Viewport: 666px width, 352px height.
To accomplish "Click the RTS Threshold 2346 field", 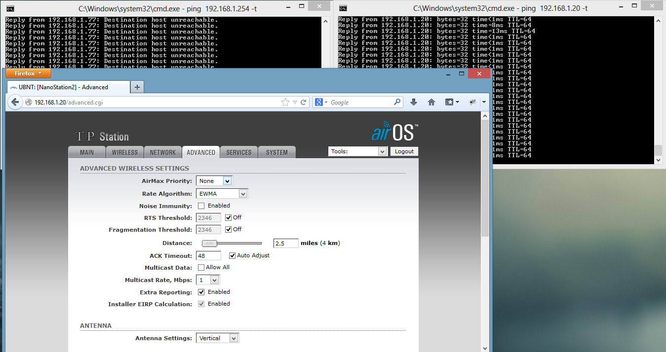I will coord(208,217).
